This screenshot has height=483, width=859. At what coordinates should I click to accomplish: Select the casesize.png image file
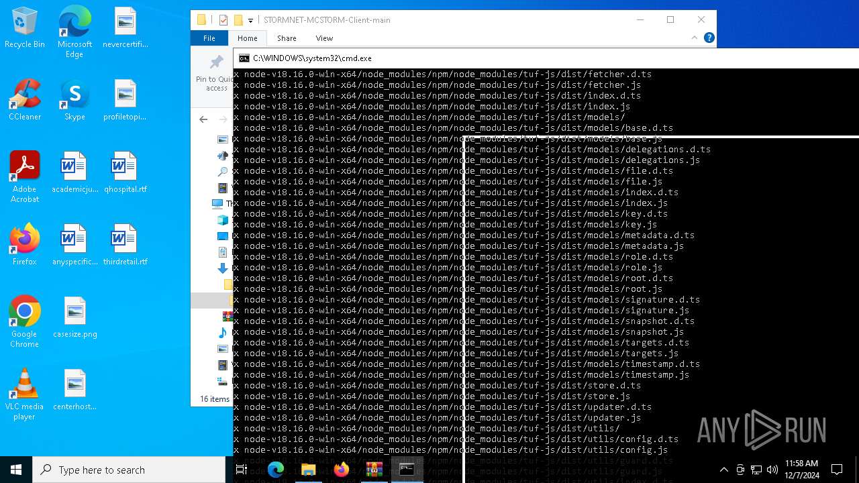coord(74,317)
